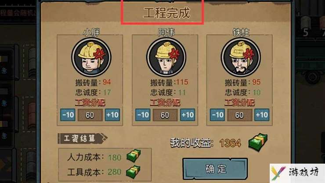This screenshot has width=325, height=183.
Task: Increase 小胖's wage by 10
Action: pyautogui.click(x=112, y=115)
